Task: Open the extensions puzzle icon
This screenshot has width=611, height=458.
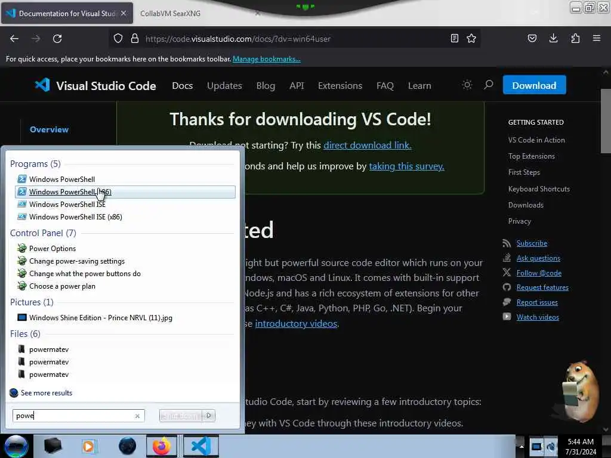Action: coord(575,38)
